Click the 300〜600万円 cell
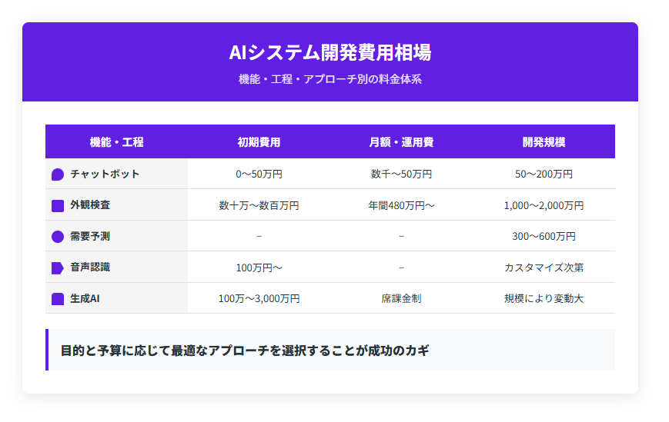 click(x=544, y=237)
